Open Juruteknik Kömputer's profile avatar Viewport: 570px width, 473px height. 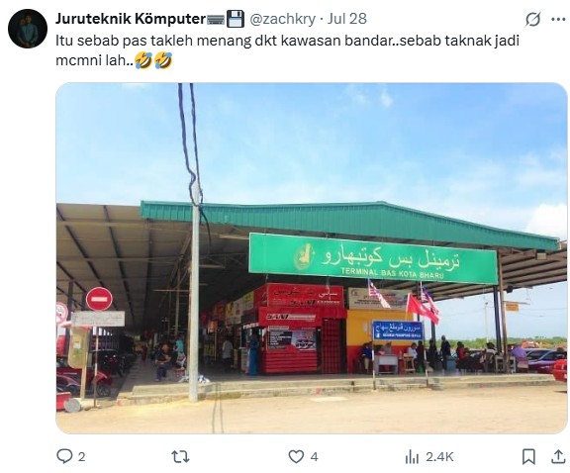coord(28,29)
